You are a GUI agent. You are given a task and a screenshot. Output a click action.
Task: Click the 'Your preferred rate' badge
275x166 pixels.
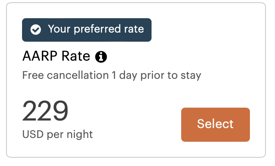pos(87,30)
